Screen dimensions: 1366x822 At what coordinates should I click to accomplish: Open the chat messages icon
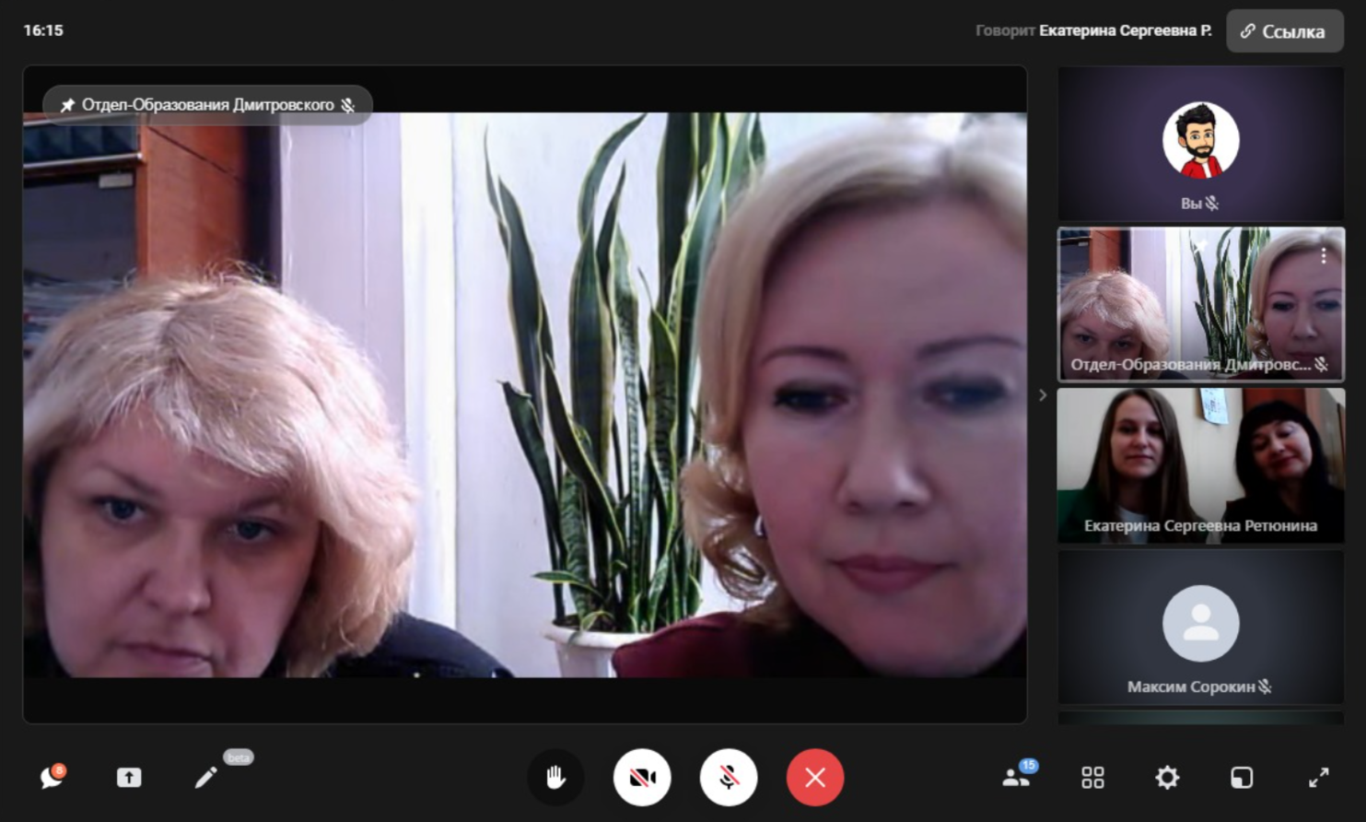pos(52,778)
